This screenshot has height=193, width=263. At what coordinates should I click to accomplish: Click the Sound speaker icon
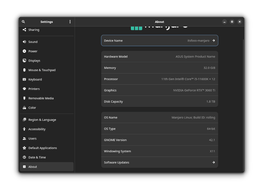point(24,42)
